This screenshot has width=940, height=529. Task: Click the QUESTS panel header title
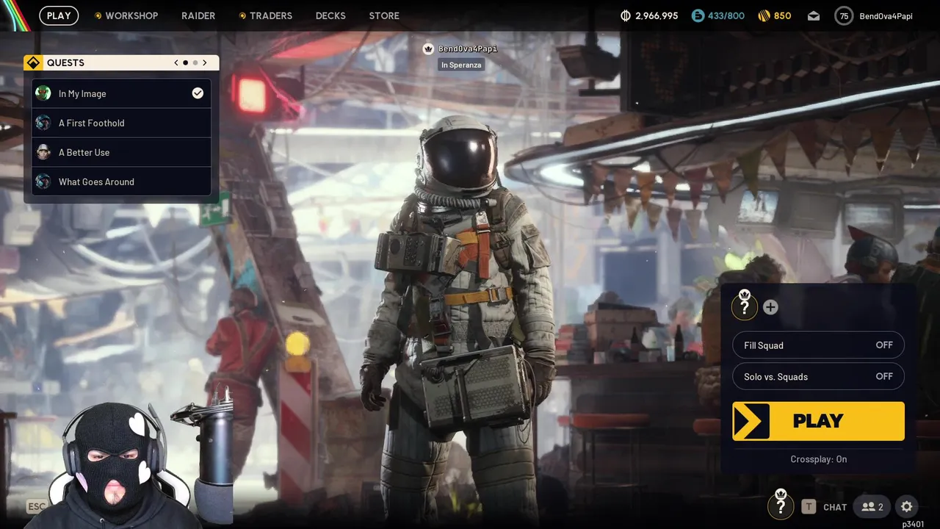(x=65, y=62)
